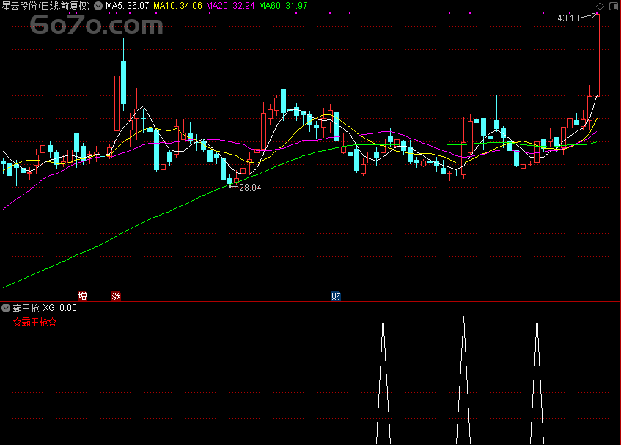Click the red ☆霸王枪☆ label
This screenshot has height=445, width=621.
click(35, 323)
